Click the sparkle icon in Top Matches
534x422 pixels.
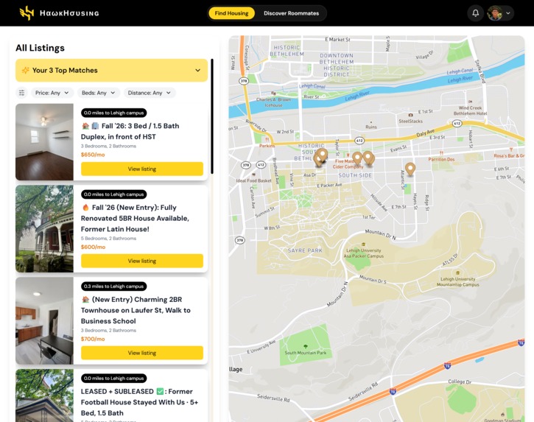tap(25, 70)
